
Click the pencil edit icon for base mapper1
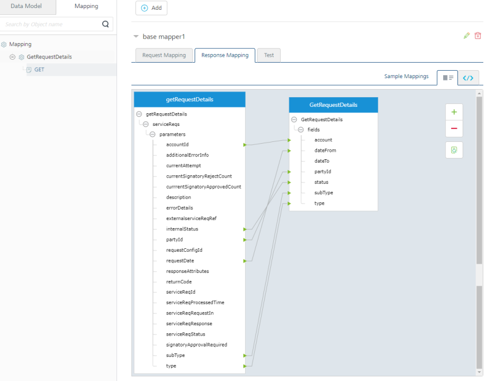(467, 36)
